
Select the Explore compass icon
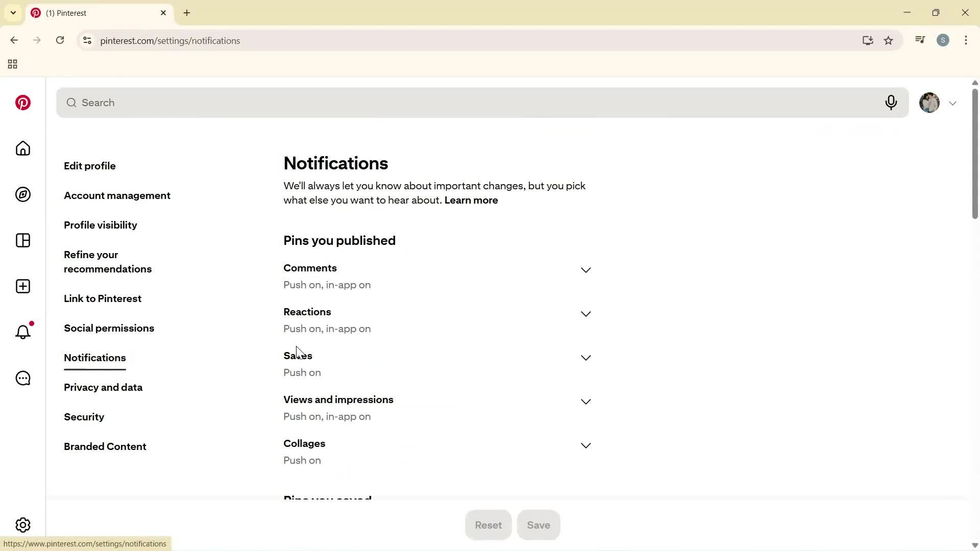pyautogui.click(x=22, y=194)
